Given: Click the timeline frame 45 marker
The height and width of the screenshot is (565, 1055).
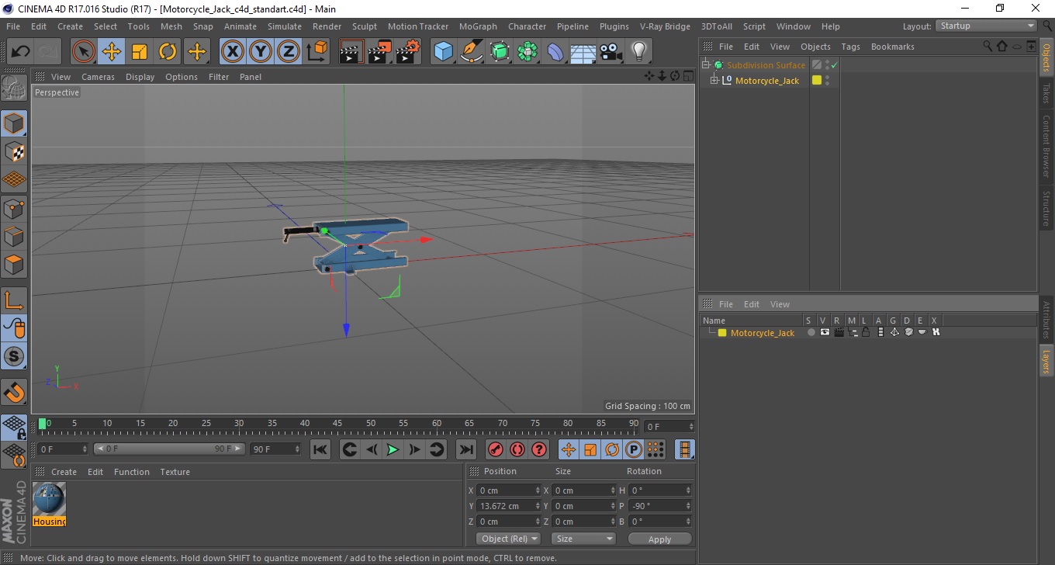Looking at the screenshot, I should point(337,425).
